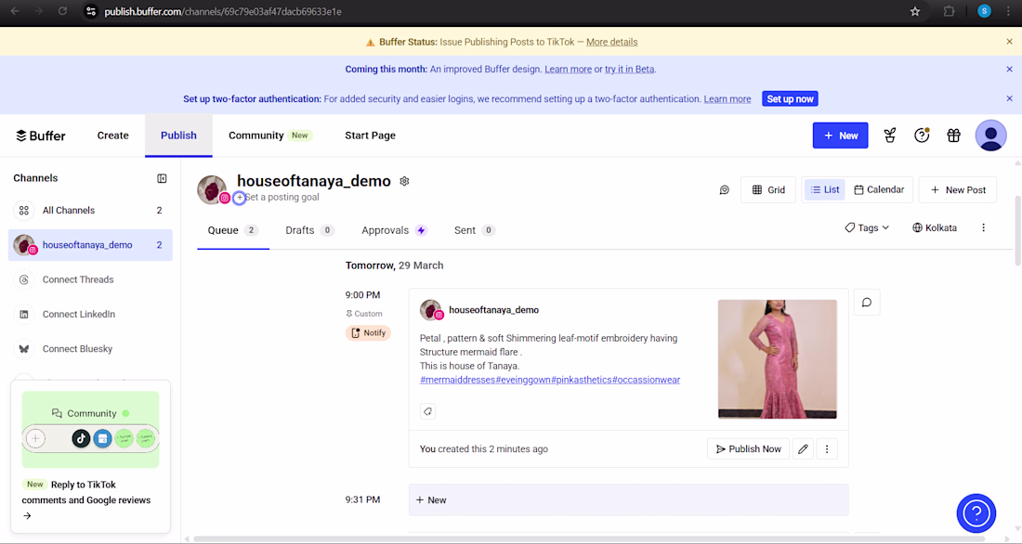Screen dimensions: 1022x544
Task: Open the comments speech bubble icon near Grid
Action: [724, 190]
